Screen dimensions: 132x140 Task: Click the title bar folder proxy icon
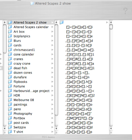click(x=32, y=3)
